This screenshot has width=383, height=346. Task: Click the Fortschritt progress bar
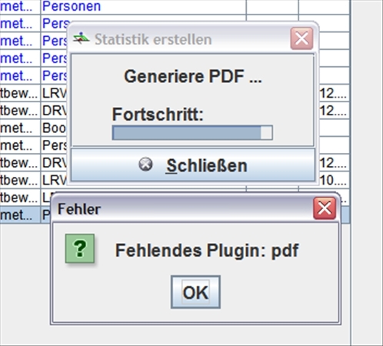pyautogui.click(x=192, y=133)
